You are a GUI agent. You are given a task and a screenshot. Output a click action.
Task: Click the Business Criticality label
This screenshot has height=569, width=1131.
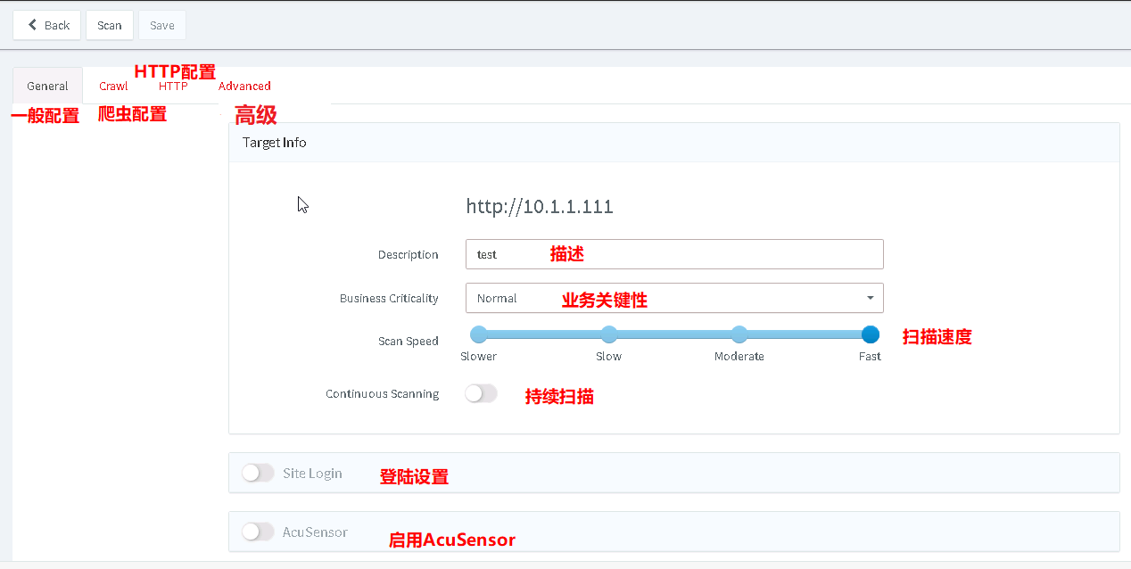coord(389,298)
